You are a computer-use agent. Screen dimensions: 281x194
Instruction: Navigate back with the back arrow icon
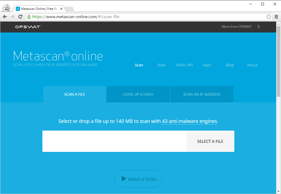(x=5, y=16)
